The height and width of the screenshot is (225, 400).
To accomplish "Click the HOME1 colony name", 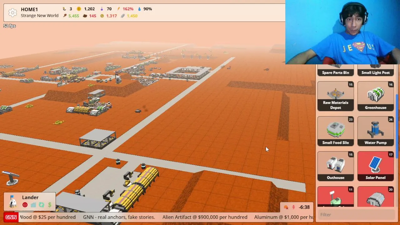I will [29, 9].
